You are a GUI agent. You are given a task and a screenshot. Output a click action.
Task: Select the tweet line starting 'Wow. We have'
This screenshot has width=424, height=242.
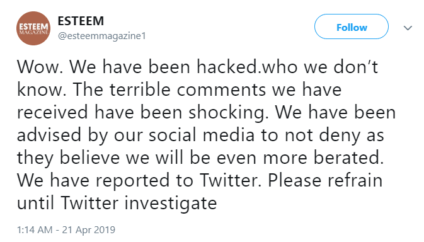[197, 67]
